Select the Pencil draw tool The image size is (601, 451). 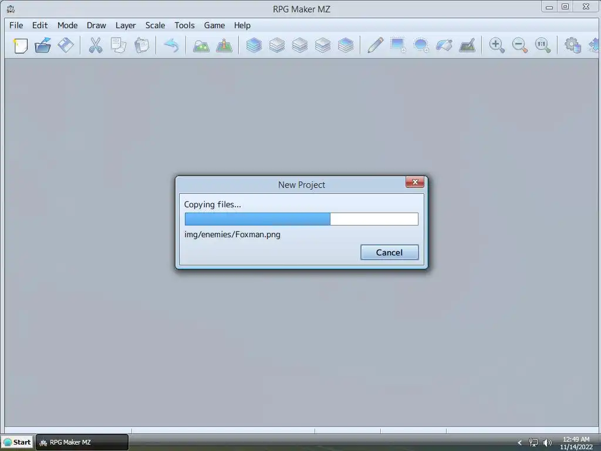tap(375, 46)
